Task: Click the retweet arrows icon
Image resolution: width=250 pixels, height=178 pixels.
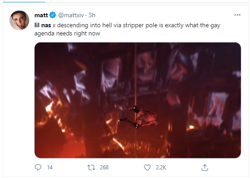Action: [x=91, y=168]
